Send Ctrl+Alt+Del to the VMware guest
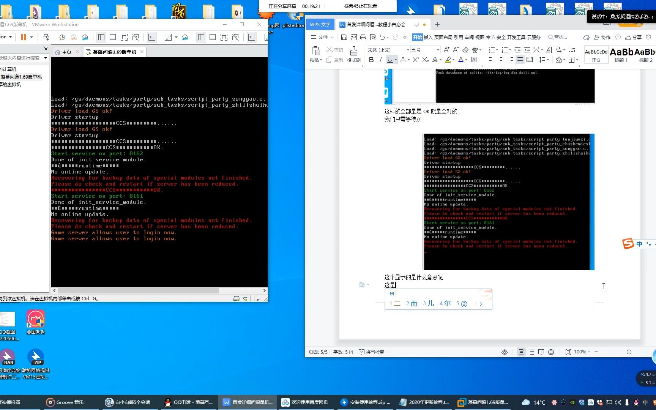 [x=46, y=37]
